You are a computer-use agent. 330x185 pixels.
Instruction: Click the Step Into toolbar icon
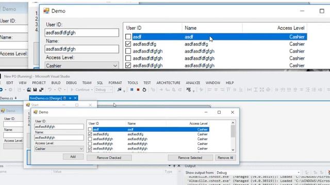[x=167, y=90]
